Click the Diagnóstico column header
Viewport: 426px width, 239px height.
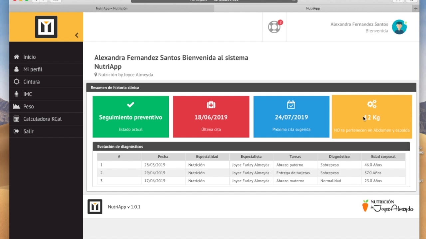pos(339,157)
